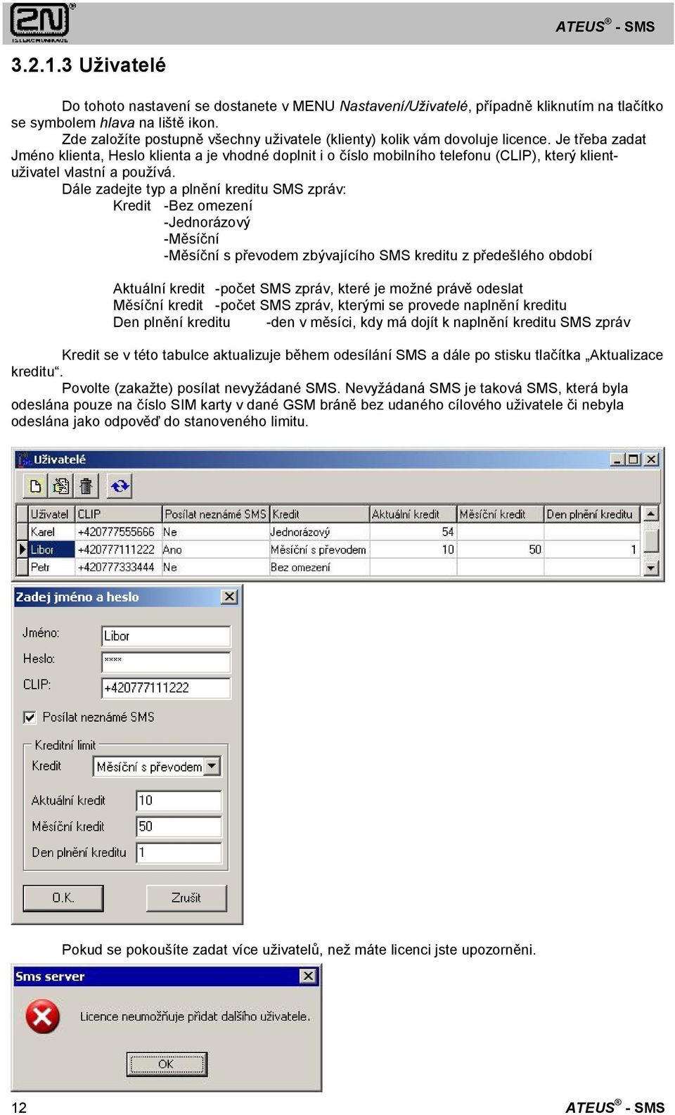675x1115 pixels.
Task: Click the +420777333444 CLIP cell
Action: pos(118,567)
